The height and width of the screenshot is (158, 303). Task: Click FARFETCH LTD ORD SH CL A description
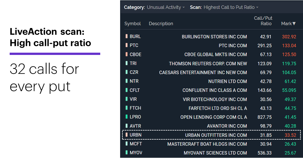[x=218, y=108]
